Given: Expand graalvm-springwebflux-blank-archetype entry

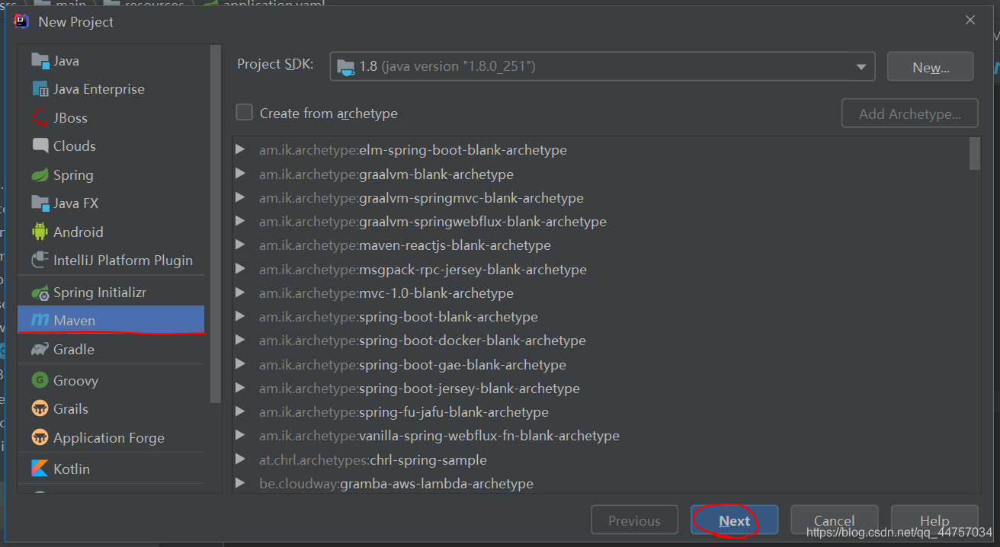Looking at the screenshot, I should [241, 222].
